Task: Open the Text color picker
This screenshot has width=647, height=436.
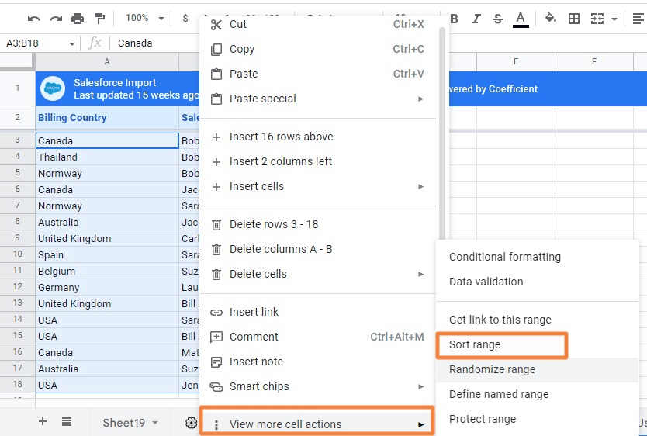Action: click(x=521, y=19)
